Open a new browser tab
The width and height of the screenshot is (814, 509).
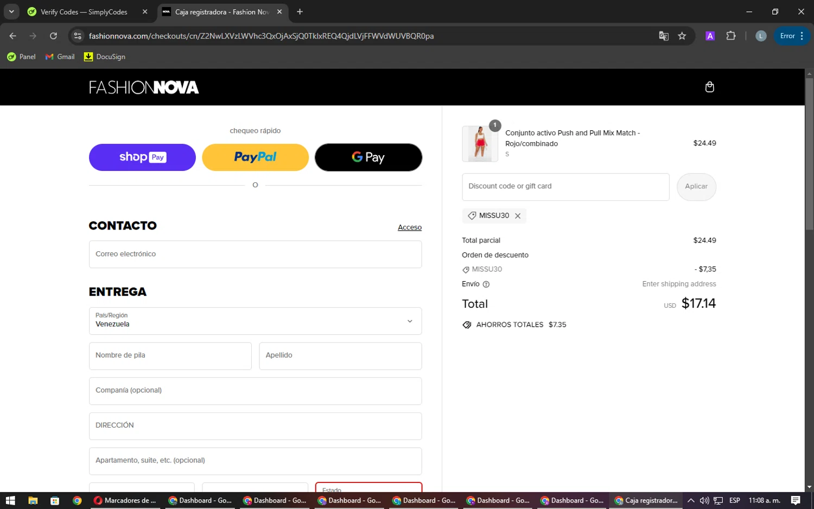tap(300, 11)
